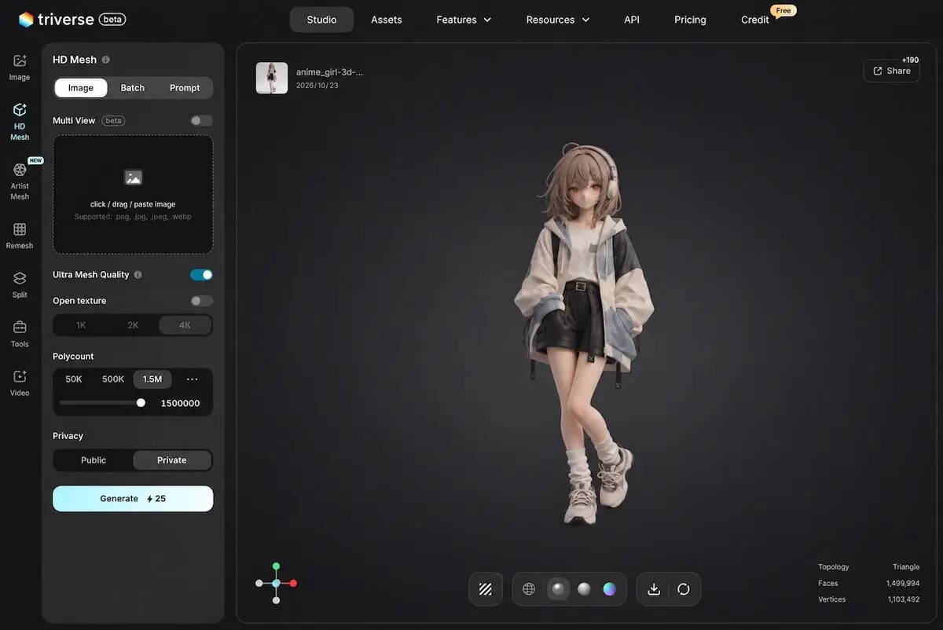943x630 pixels.
Task: Choose 1.5M polycount preset
Action: pos(152,379)
